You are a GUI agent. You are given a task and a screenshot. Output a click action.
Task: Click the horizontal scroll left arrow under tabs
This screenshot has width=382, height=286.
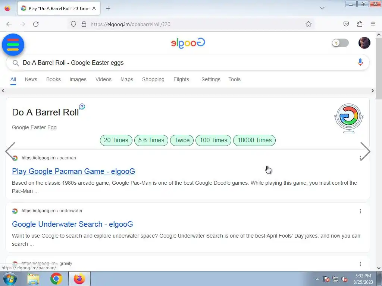point(3,91)
